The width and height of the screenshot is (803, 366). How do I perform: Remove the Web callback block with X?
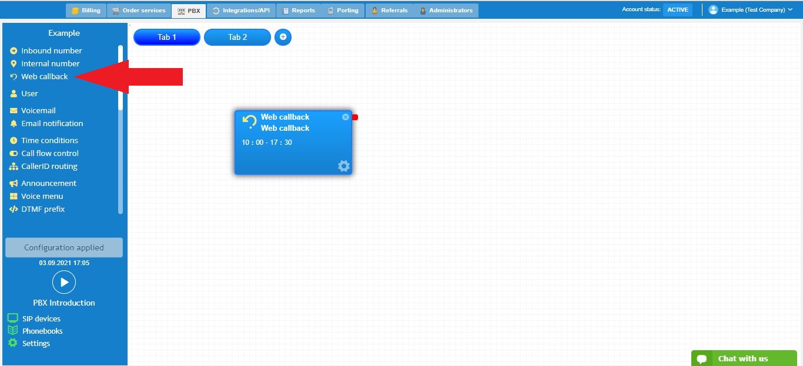point(346,117)
